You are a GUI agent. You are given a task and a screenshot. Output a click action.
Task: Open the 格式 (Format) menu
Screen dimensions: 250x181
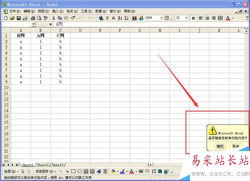coord(72,11)
